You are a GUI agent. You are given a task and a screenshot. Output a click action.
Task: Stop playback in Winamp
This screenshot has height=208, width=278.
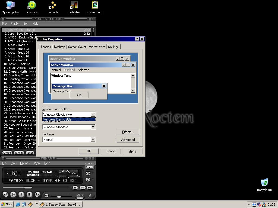coord(29,194)
